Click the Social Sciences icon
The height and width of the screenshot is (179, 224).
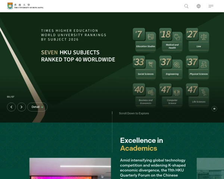(150, 64)
